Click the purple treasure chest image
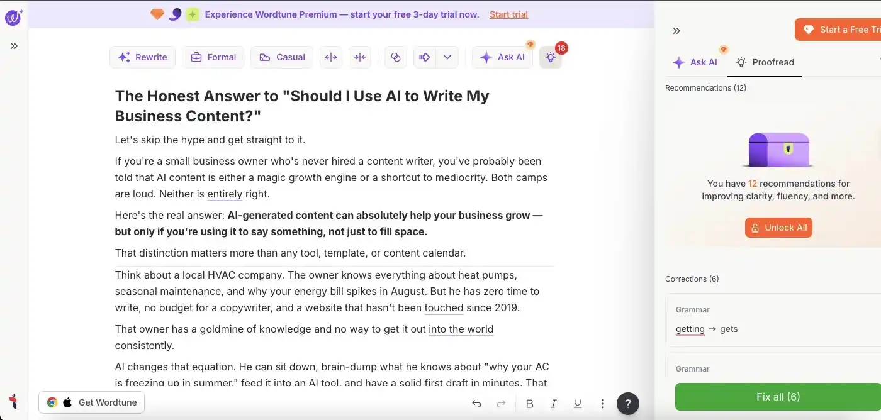Screen dimensions: 881x420 (x=778, y=150)
